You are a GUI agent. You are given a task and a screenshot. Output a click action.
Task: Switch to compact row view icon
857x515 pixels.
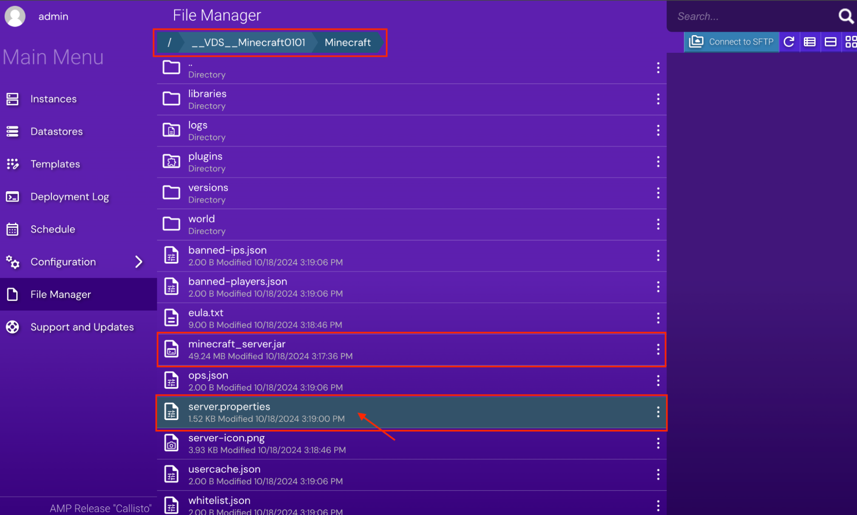click(x=830, y=42)
